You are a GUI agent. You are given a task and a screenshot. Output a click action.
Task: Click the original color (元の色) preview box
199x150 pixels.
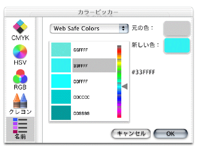click(176, 29)
